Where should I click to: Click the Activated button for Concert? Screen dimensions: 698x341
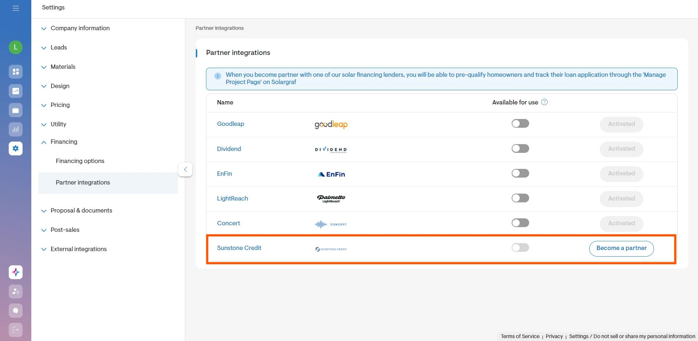[x=621, y=223]
